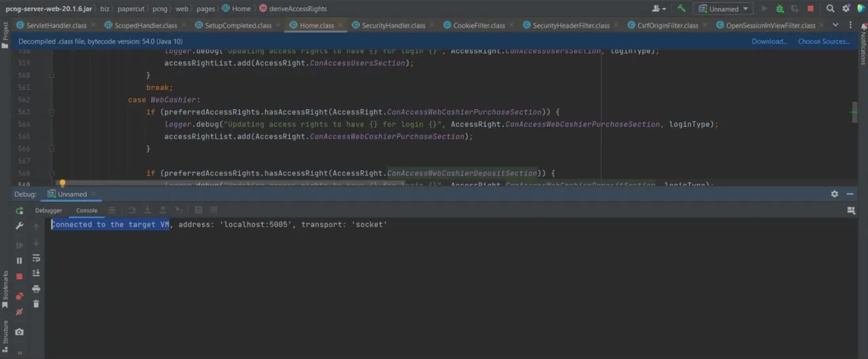Image resolution: width=868 pixels, height=359 pixels.
Task: Click the Choose Sources... link
Action: (823, 41)
